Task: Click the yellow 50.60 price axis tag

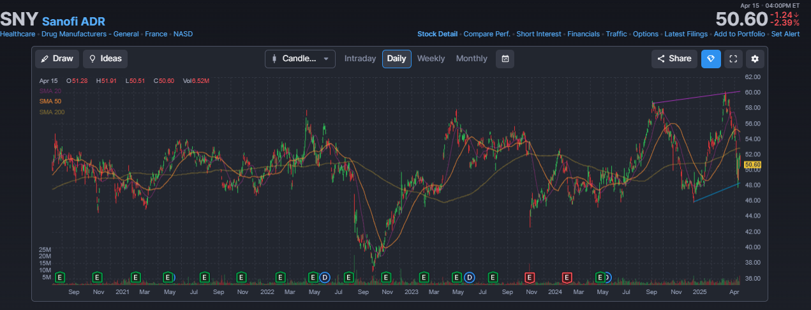Action: tap(753, 165)
